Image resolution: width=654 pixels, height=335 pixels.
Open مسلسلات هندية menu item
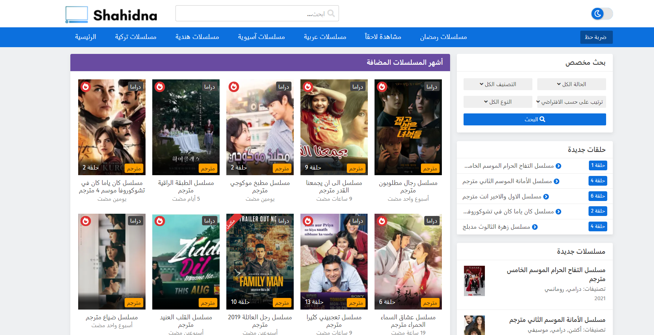click(197, 37)
